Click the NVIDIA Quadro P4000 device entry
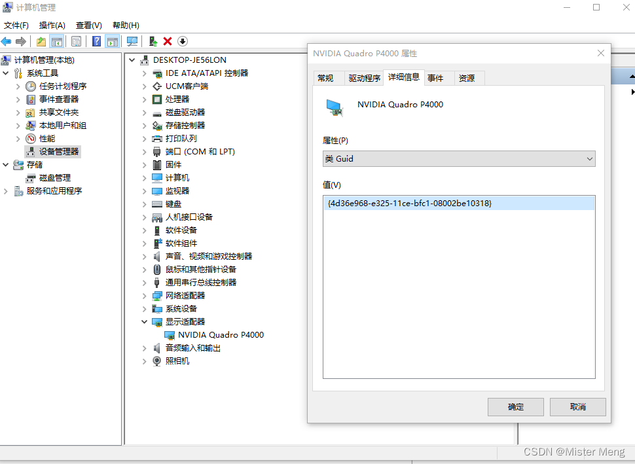The image size is (635, 464). coord(221,335)
